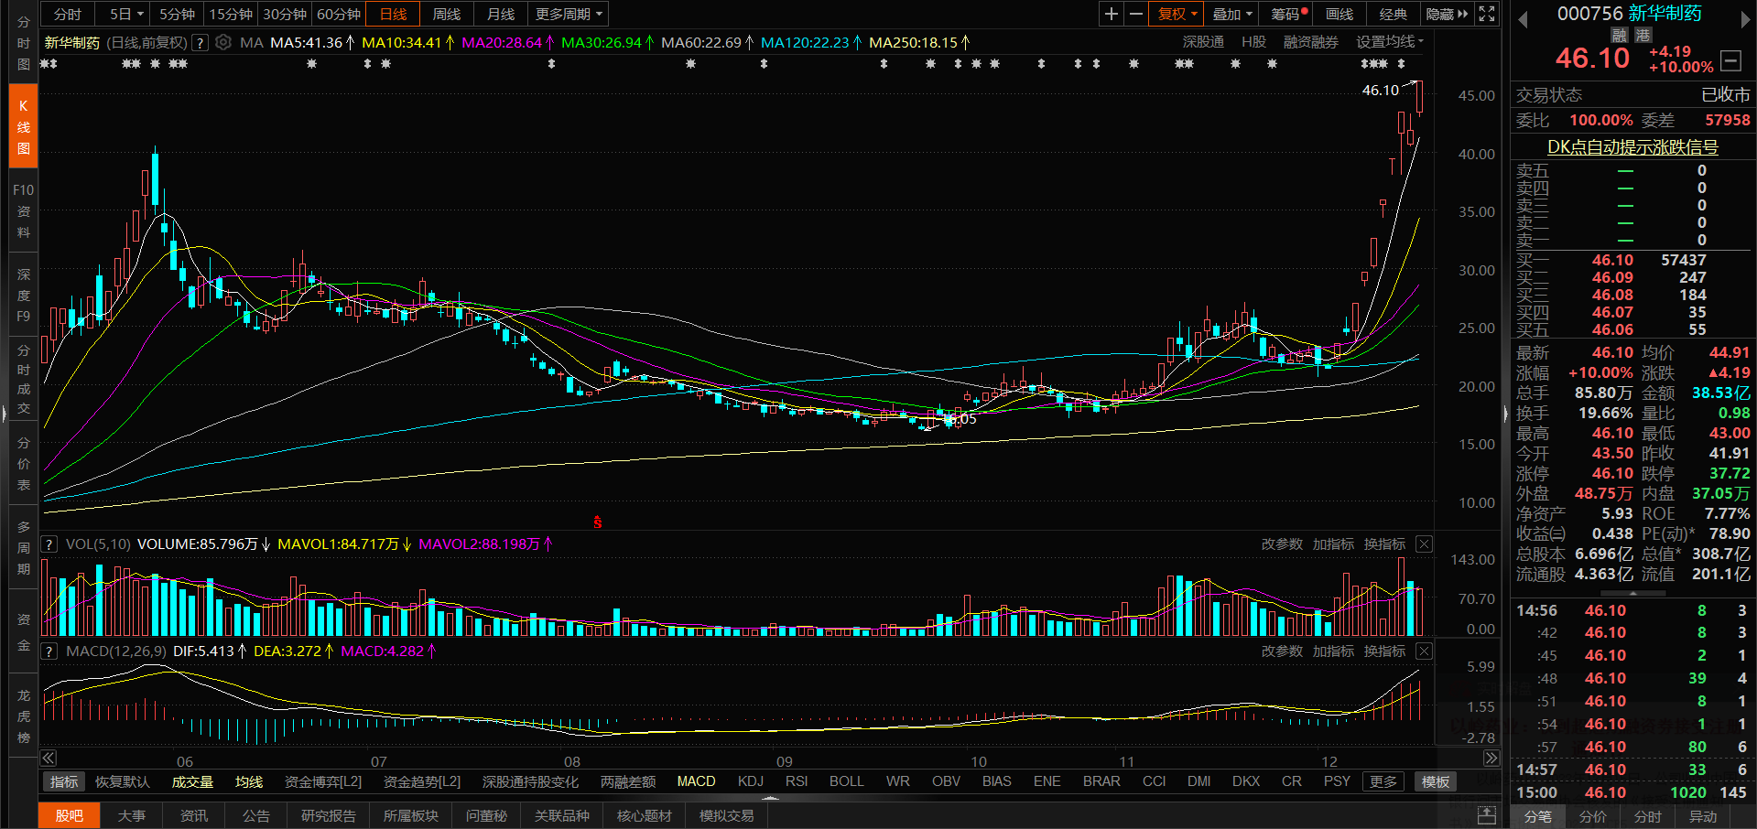
Task: Expand order book levels handle
Action: point(1632,593)
